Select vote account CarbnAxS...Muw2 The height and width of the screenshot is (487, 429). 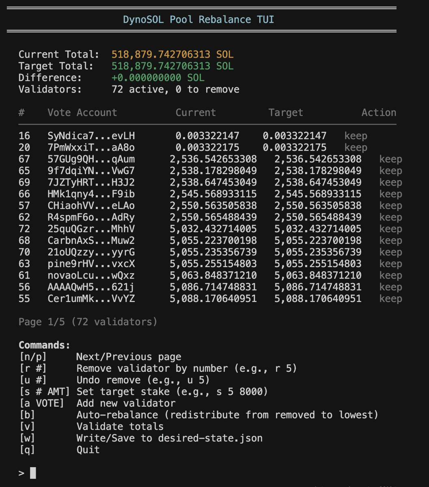[x=91, y=241]
